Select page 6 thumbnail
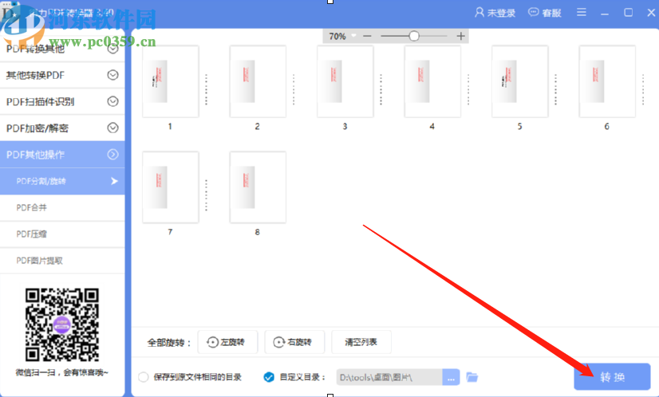This screenshot has width=659, height=397. [x=607, y=81]
